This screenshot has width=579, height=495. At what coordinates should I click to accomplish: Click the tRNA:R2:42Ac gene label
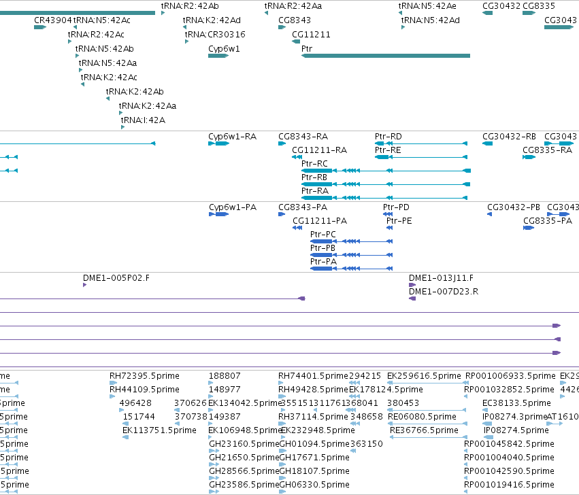[96, 35]
